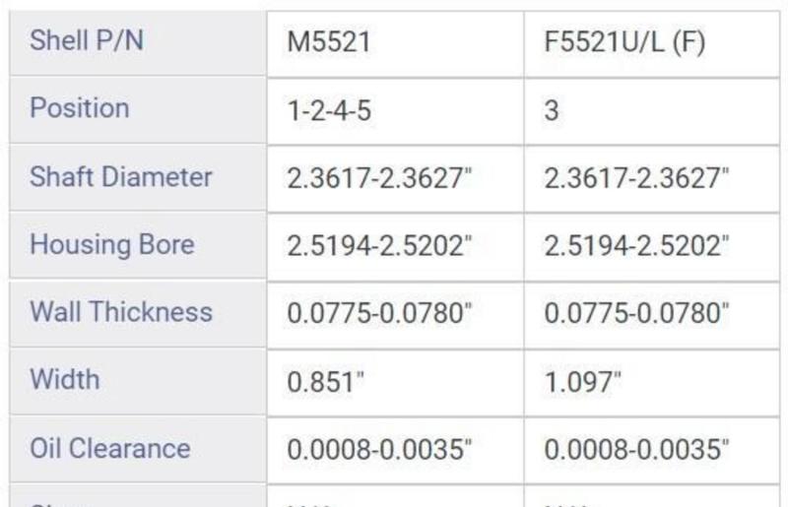Image resolution: width=788 pixels, height=507 pixels.
Task: Select the M5521 shell part number cell
Action: pos(328,43)
